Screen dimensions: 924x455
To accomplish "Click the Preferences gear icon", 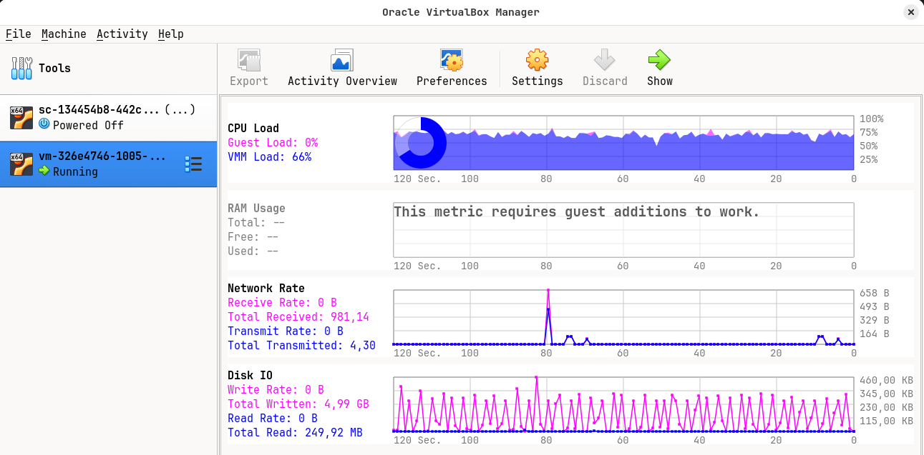I will [x=452, y=59].
